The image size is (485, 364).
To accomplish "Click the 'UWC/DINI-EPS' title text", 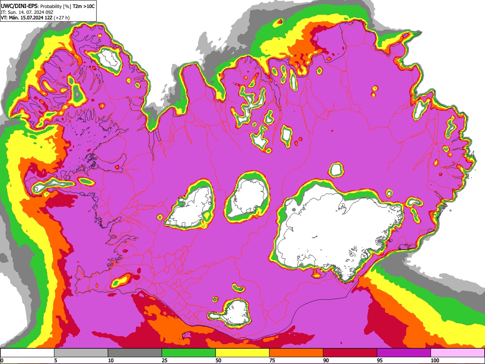I will pos(19,6).
